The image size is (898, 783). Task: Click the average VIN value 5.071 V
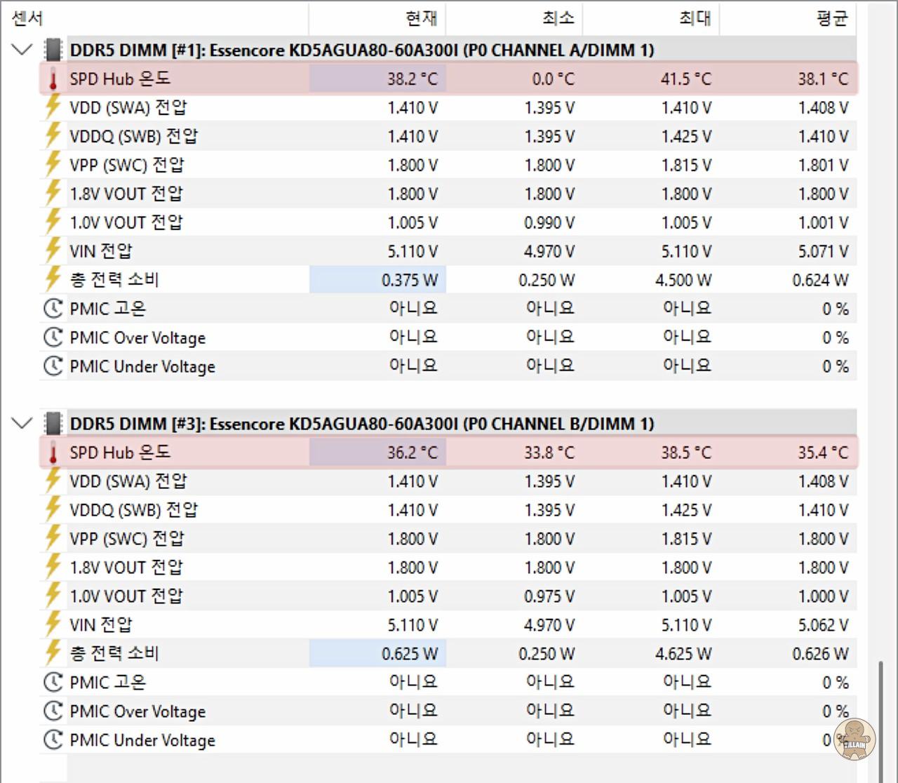824,251
